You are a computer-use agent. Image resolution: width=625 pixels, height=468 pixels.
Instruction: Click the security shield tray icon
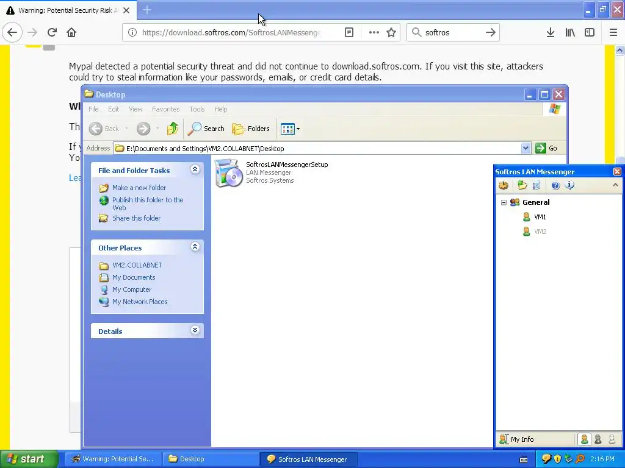(x=558, y=459)
